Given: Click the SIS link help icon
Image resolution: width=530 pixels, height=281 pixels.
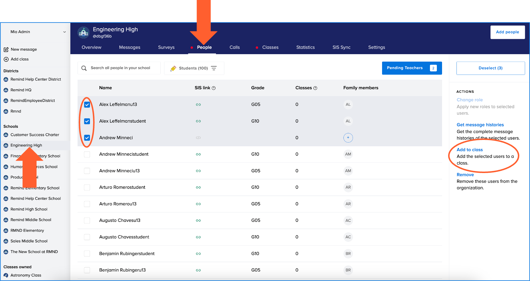Looking at the screenshot, I should [x=214, y=88].
